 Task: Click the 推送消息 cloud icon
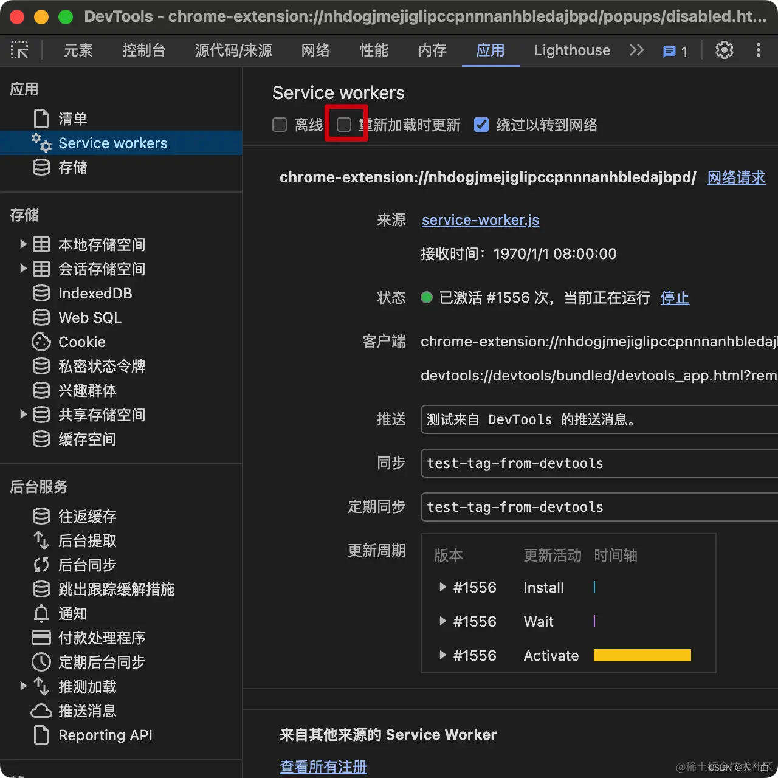[x=41, y=711]
